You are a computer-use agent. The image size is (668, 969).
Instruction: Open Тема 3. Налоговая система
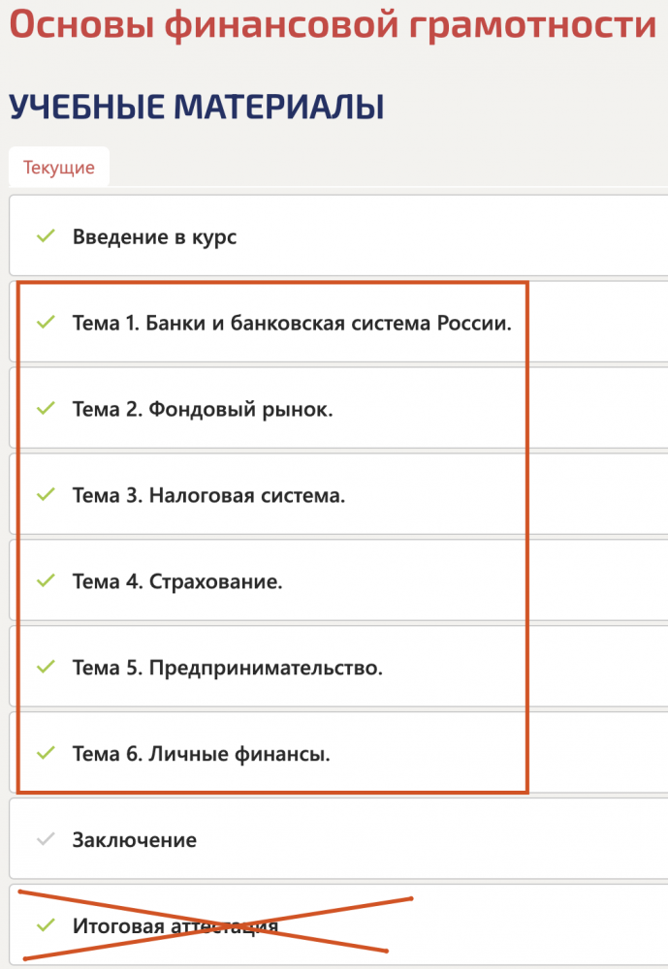pyautogui.click(x=208, y=496)
